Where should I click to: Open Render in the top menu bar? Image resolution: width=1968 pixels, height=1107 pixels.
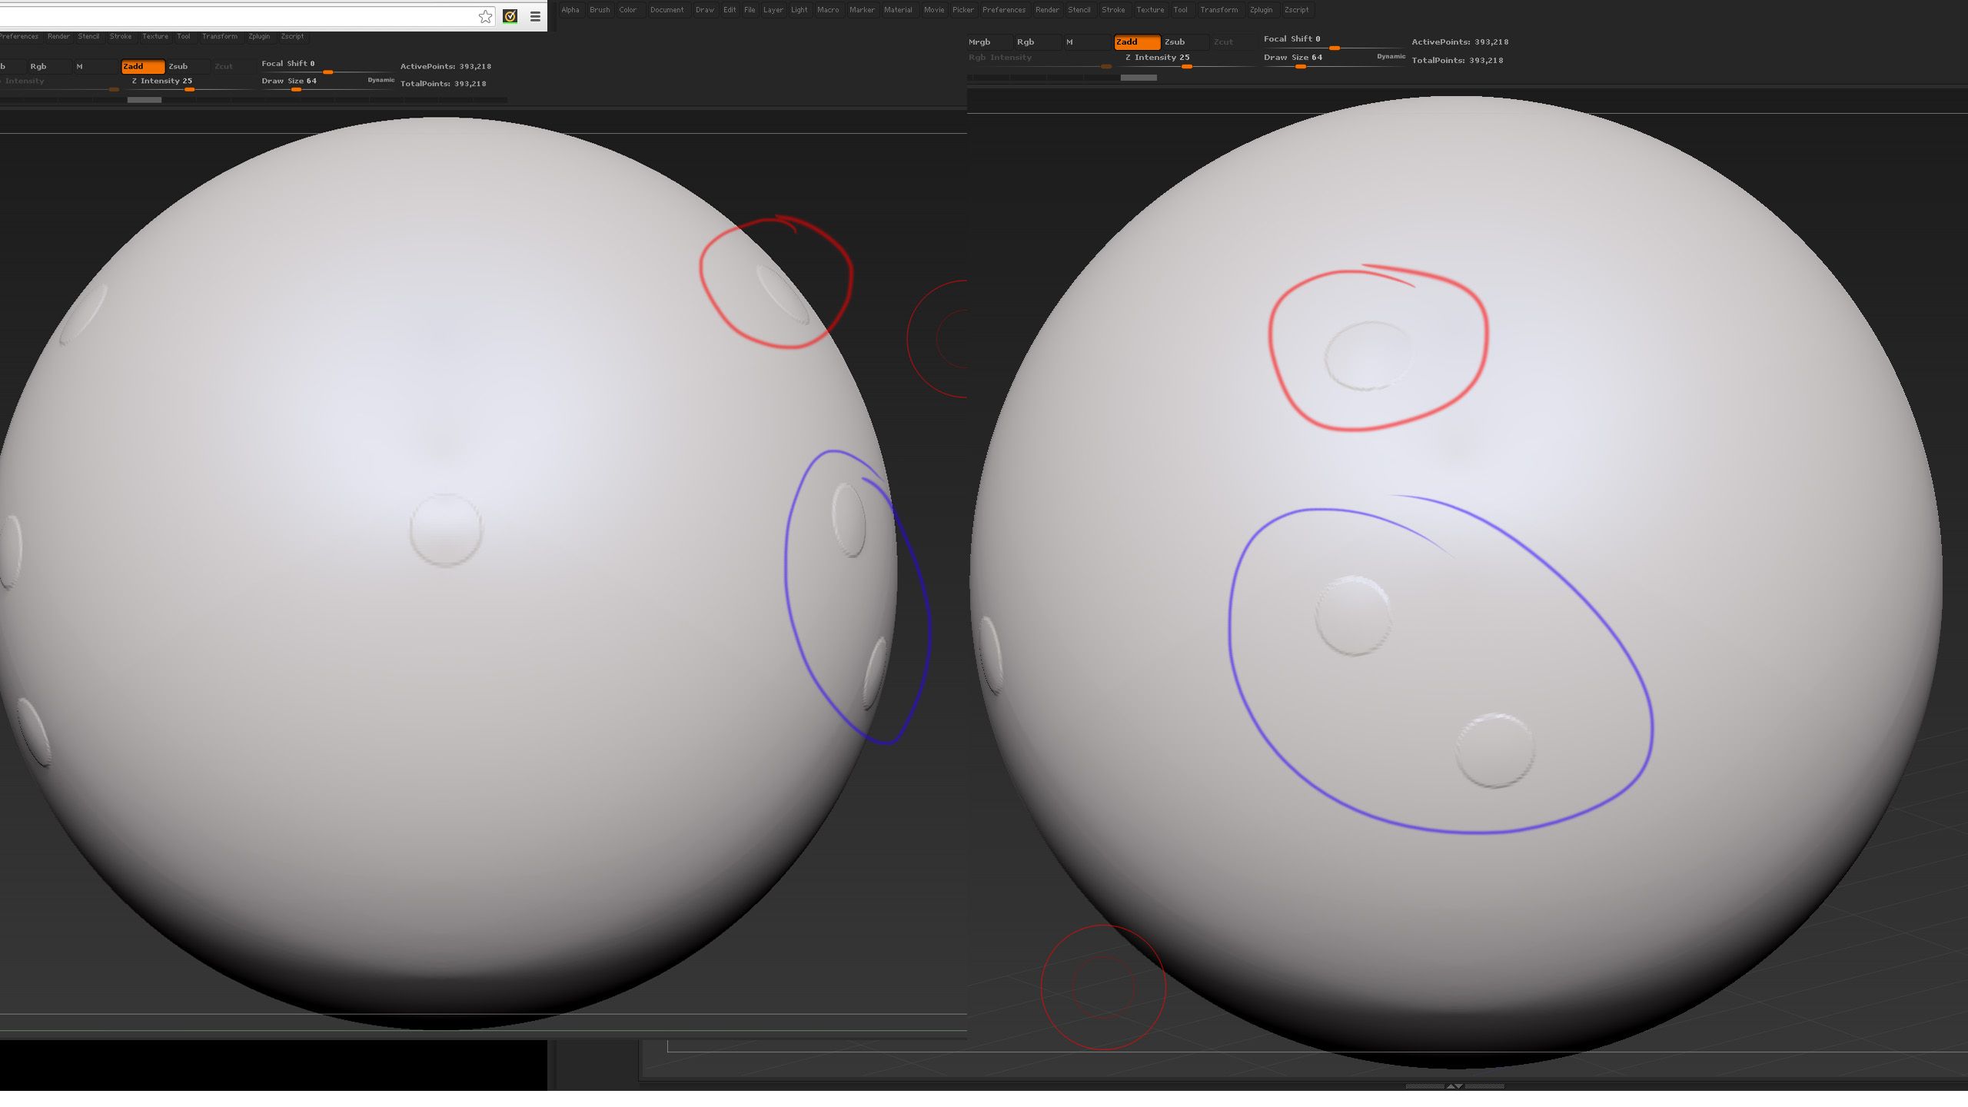[x=1047, y=10]
